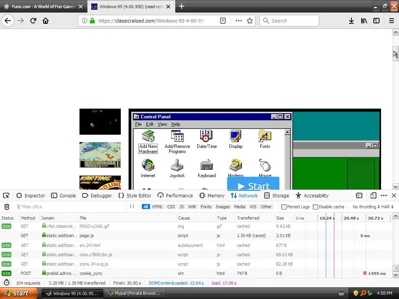Screen dimensions: 399x299
Task: Clear network log with trash icon
Action: [7, 207]
